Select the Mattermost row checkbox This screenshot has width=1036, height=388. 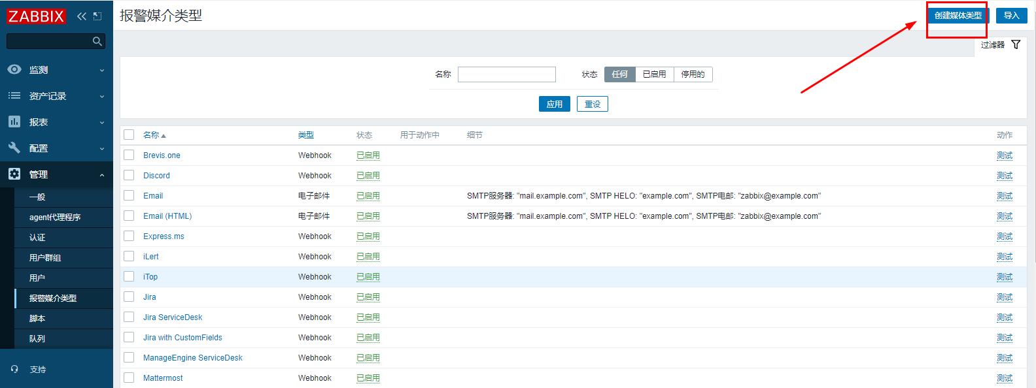point(129,378)
